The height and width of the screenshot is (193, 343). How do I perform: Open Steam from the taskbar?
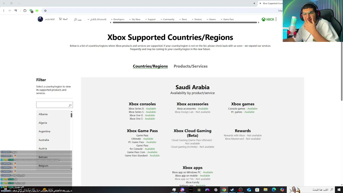(232, 190)
